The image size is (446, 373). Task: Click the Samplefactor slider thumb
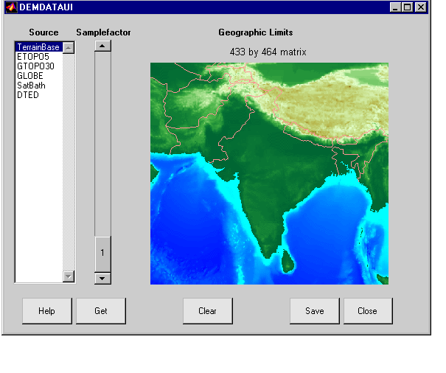point(102,253)
